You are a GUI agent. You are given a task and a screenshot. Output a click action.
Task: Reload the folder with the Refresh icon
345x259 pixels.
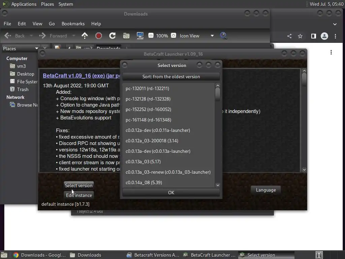click(113, 36)
